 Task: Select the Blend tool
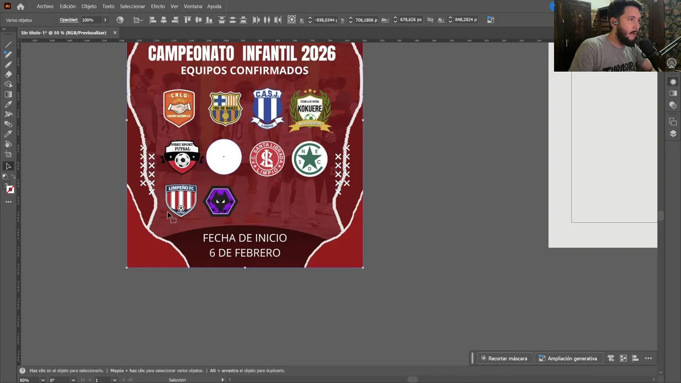click(x=8, y=124)
